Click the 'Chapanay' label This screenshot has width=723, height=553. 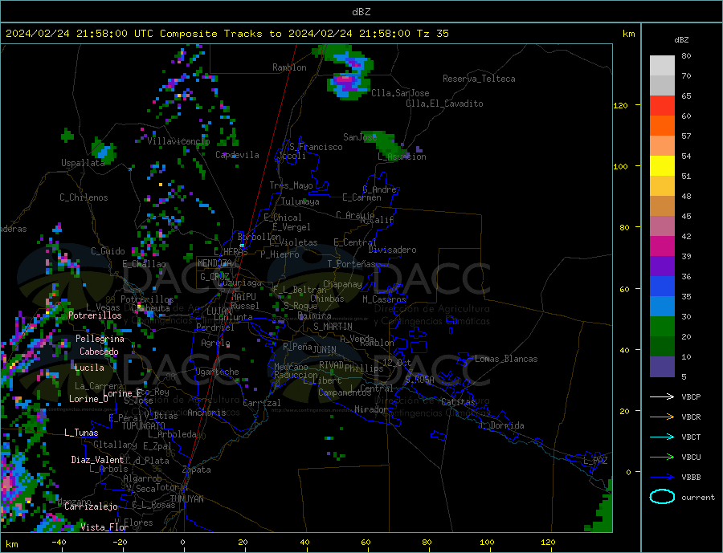pyautogui.click(x=342, y=284)
